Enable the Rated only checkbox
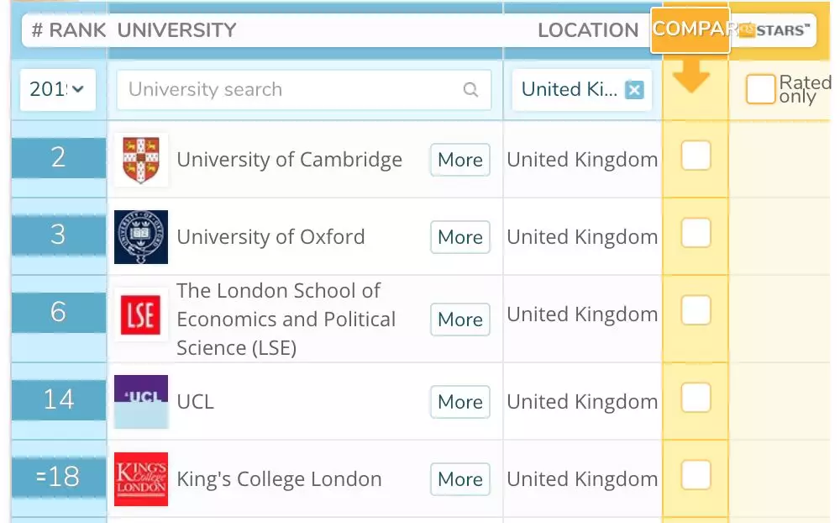This screenshot has height=523, width=840. [760, 89]
